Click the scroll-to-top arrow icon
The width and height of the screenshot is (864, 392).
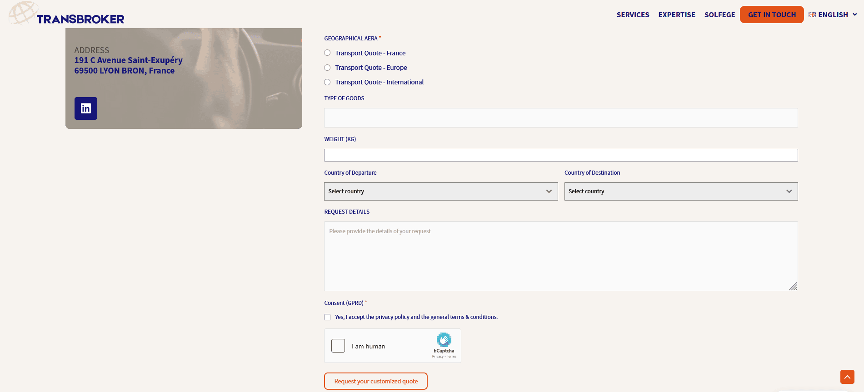(x=847, y=377)
